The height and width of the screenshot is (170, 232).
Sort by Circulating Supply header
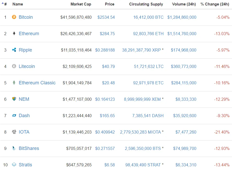[x=146, y=4]
